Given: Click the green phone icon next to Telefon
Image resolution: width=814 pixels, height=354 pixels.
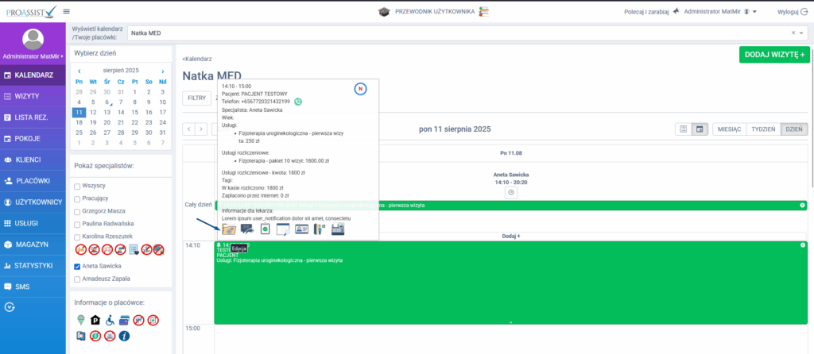Looking at the screenshot, I should pos(298,102).
